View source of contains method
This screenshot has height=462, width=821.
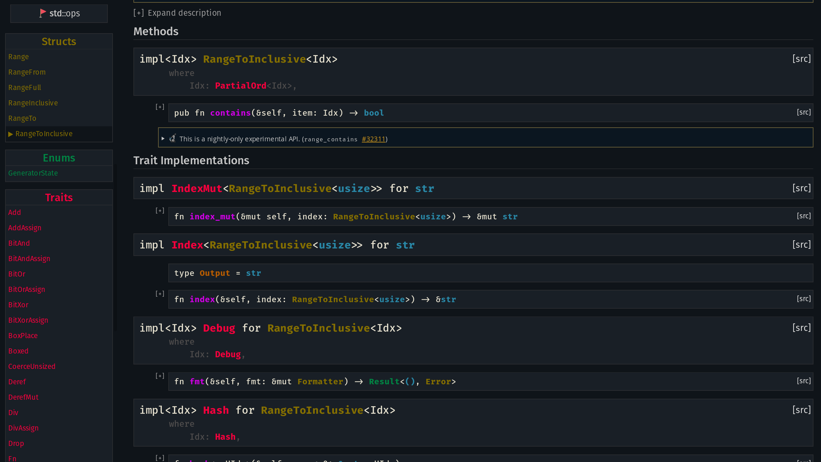tap(804, 112)
